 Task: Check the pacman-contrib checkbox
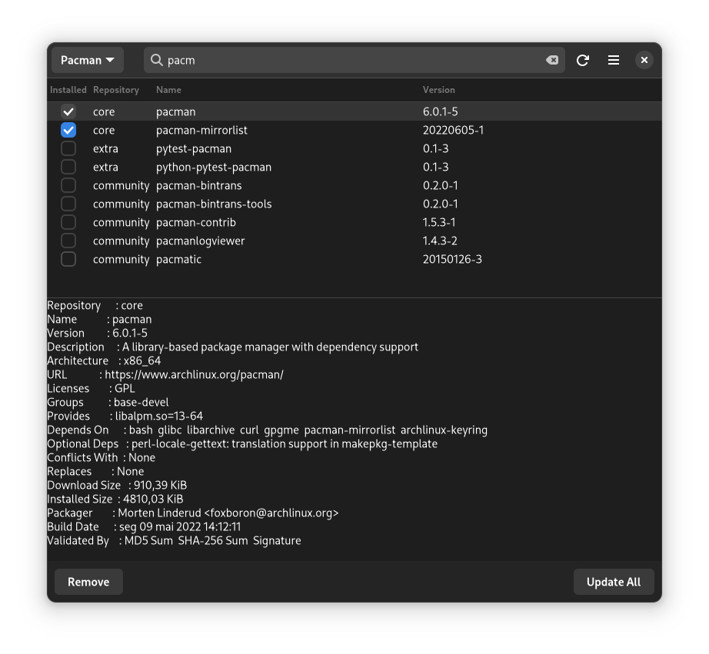pyautogui.click(x=68, y=222)
